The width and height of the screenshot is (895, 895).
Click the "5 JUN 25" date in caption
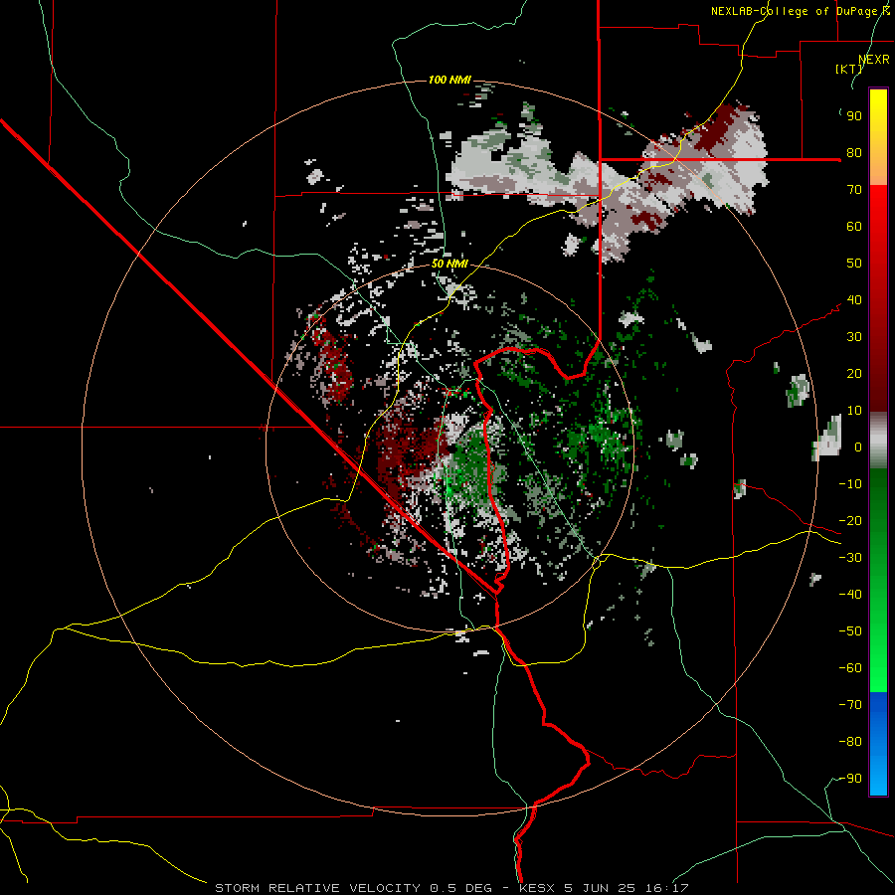[600, 888]
